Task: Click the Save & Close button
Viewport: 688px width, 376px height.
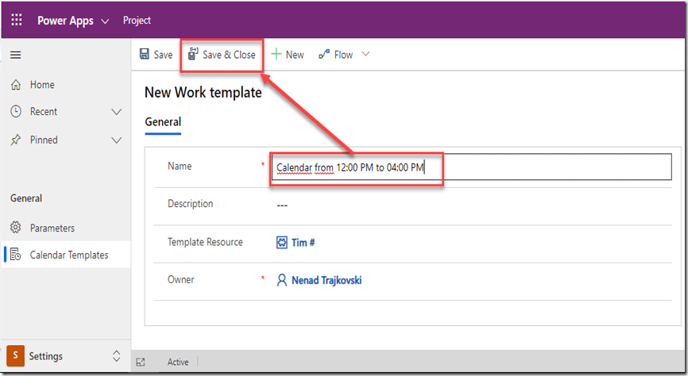Action: (222, 55)
